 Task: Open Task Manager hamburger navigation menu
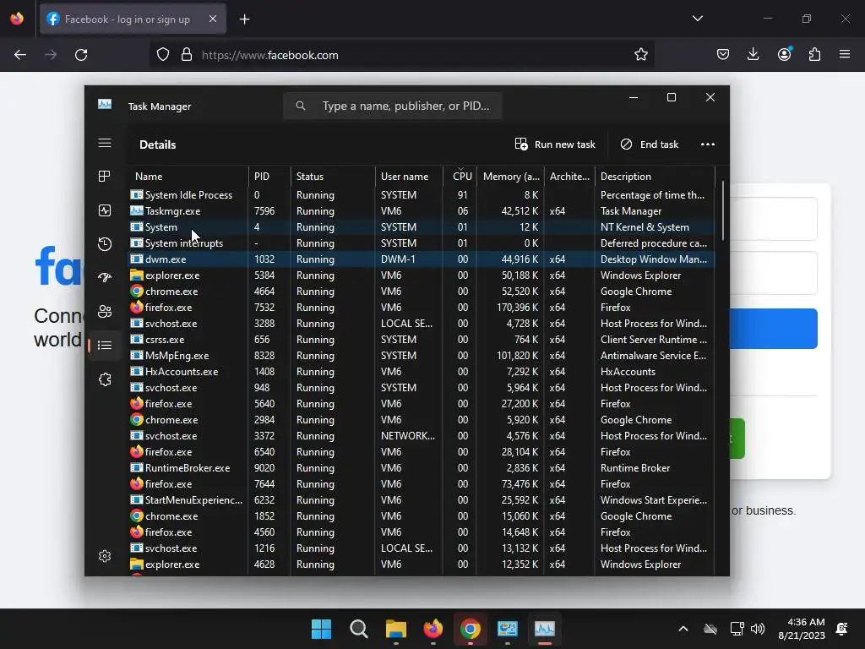(x=105, y=144)
